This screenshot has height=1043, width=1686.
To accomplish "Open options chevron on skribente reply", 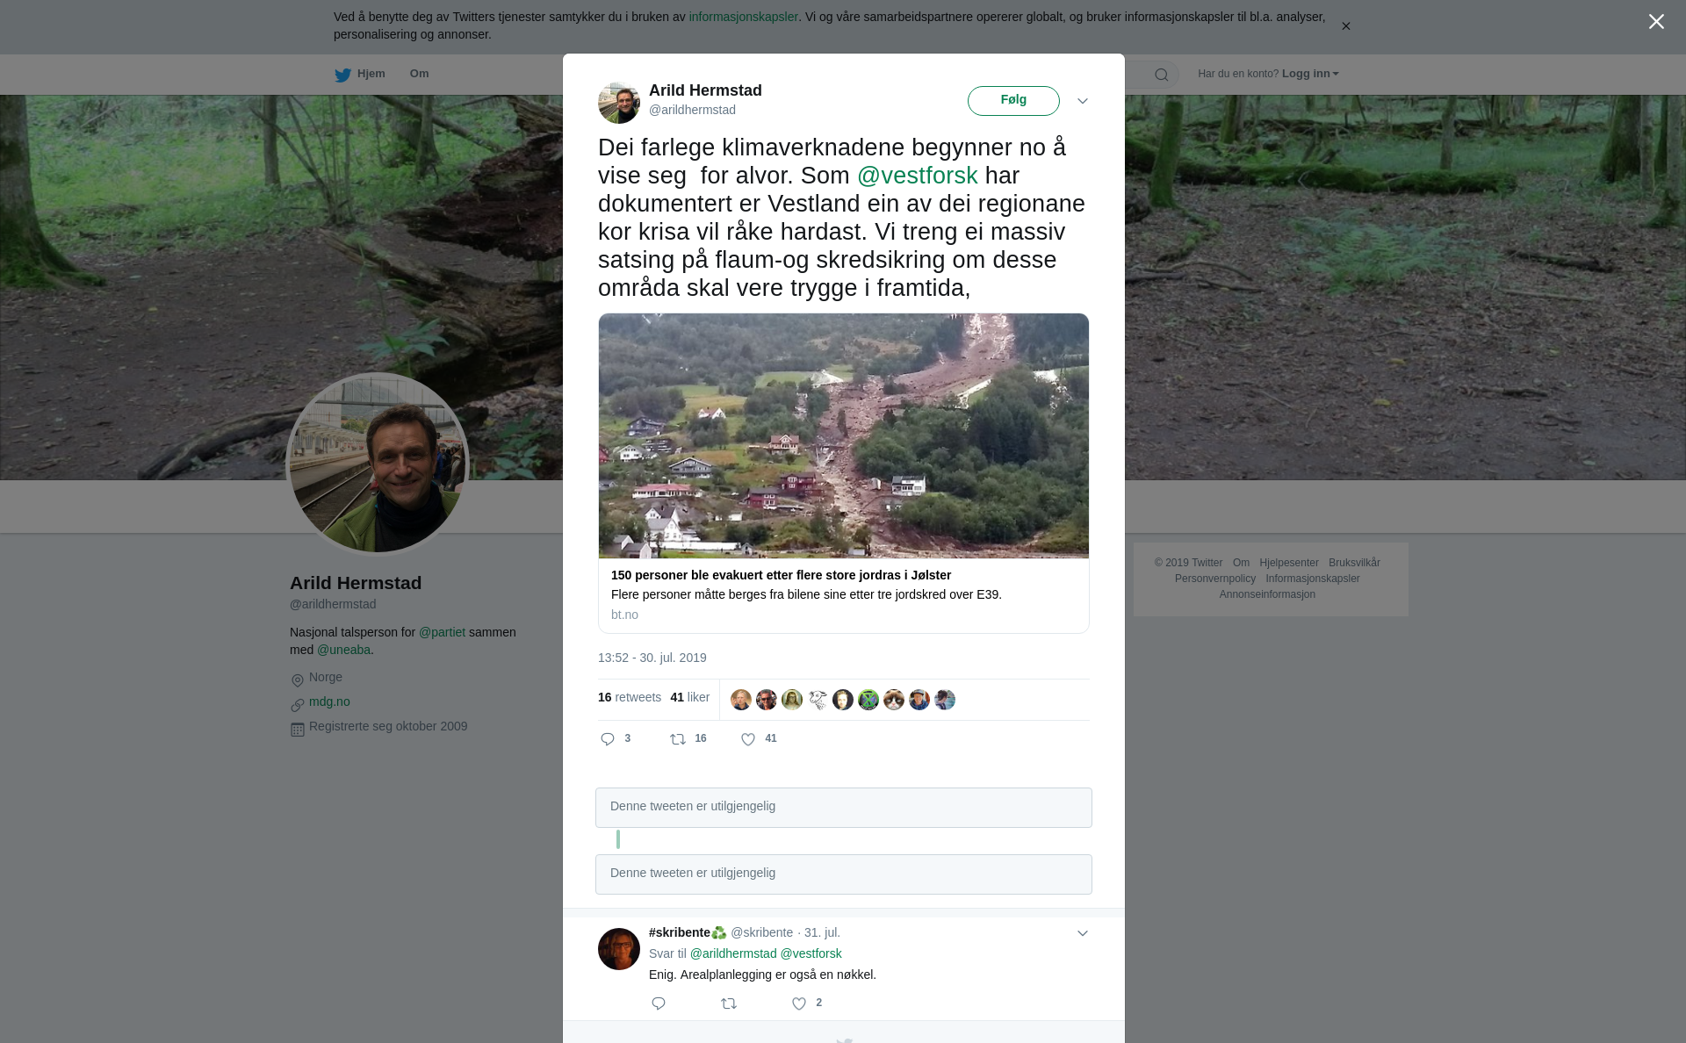I will pyautogui.click(x=1083, y=933).
